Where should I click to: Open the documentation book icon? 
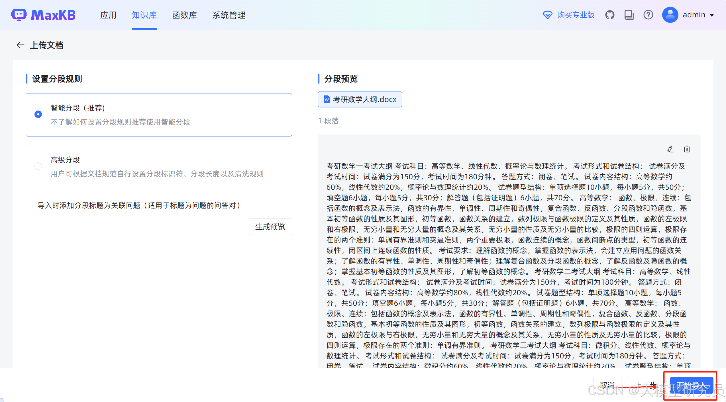point(629,15)
